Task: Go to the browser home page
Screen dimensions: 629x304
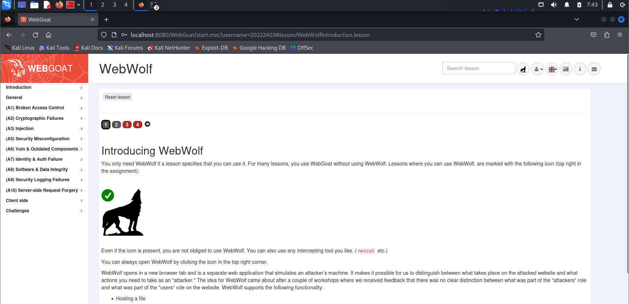Action: coord(48,35)
